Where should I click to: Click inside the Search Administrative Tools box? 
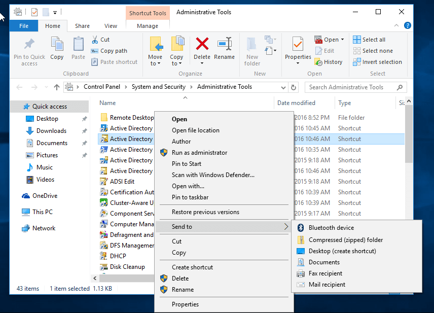click(x=355, y=87)
